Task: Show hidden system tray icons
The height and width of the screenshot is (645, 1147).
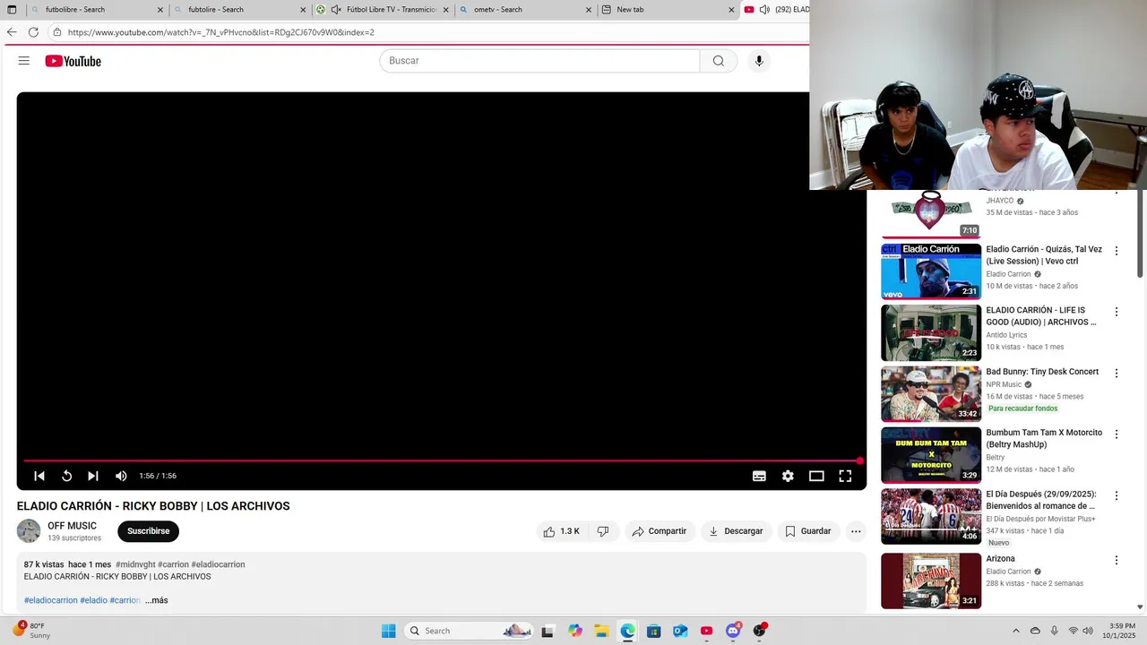Action: [x=1015, y=631]
